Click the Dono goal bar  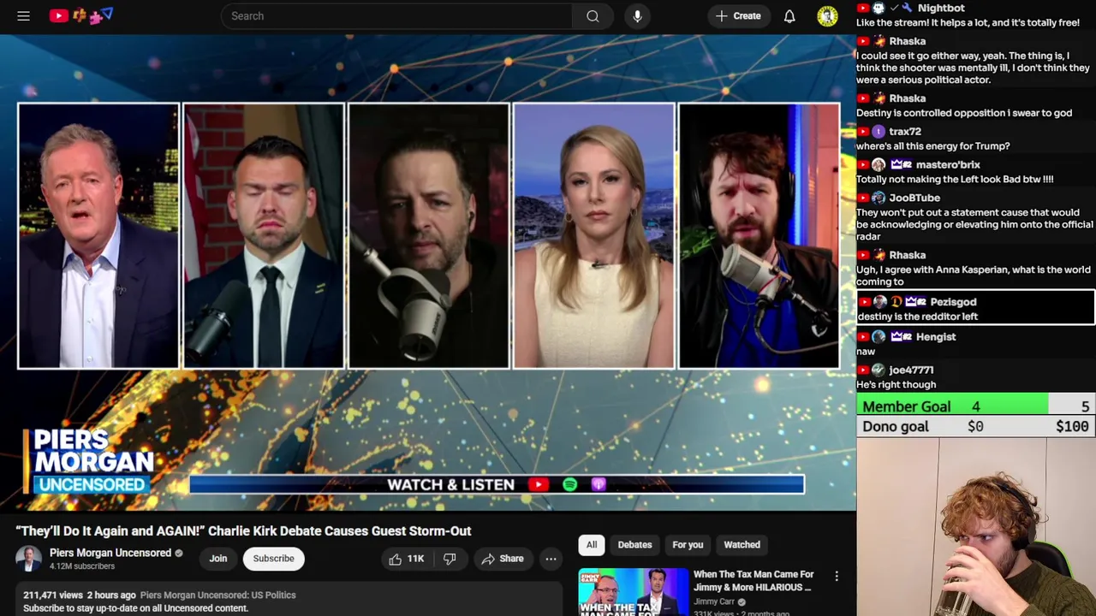tap(975, 426)
